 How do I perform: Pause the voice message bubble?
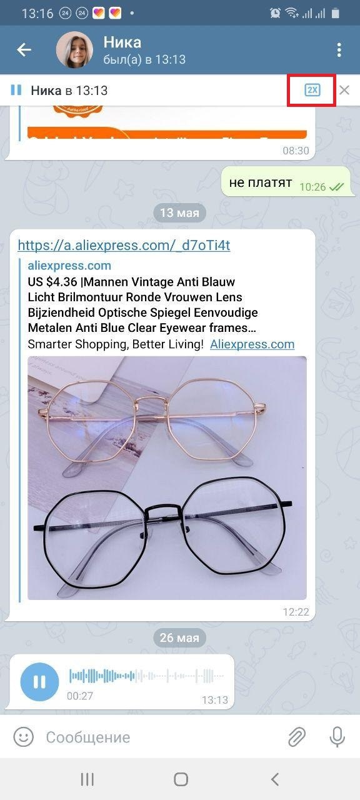pyautogui.click(x=39, y=681)
